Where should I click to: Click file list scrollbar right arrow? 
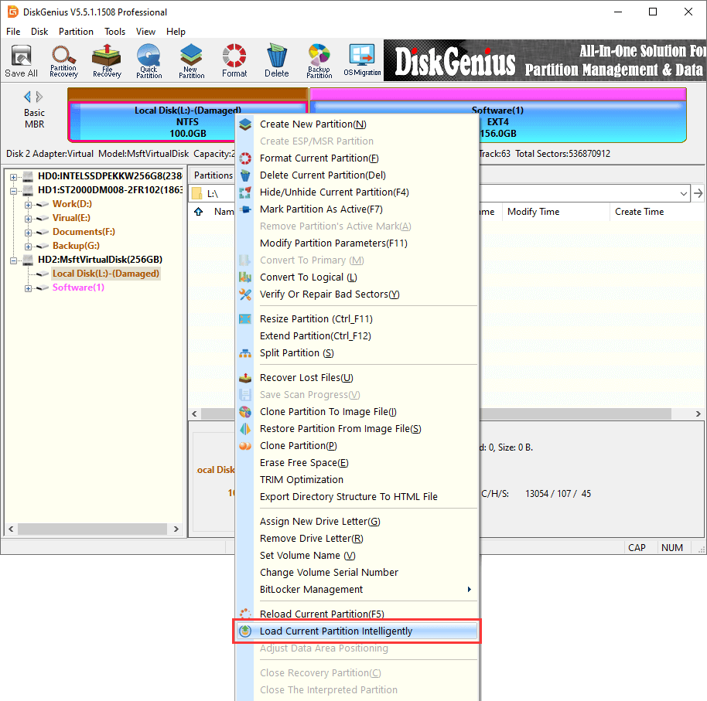click(698, 413)
